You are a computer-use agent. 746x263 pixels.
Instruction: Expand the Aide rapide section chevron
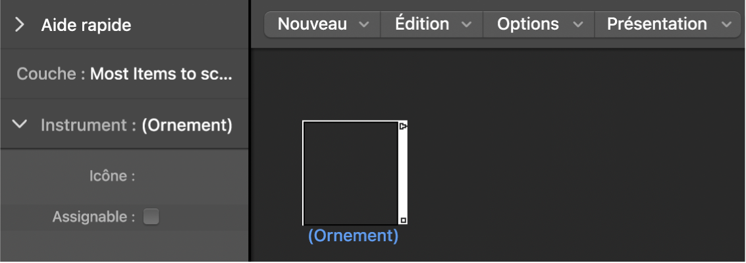20,24
